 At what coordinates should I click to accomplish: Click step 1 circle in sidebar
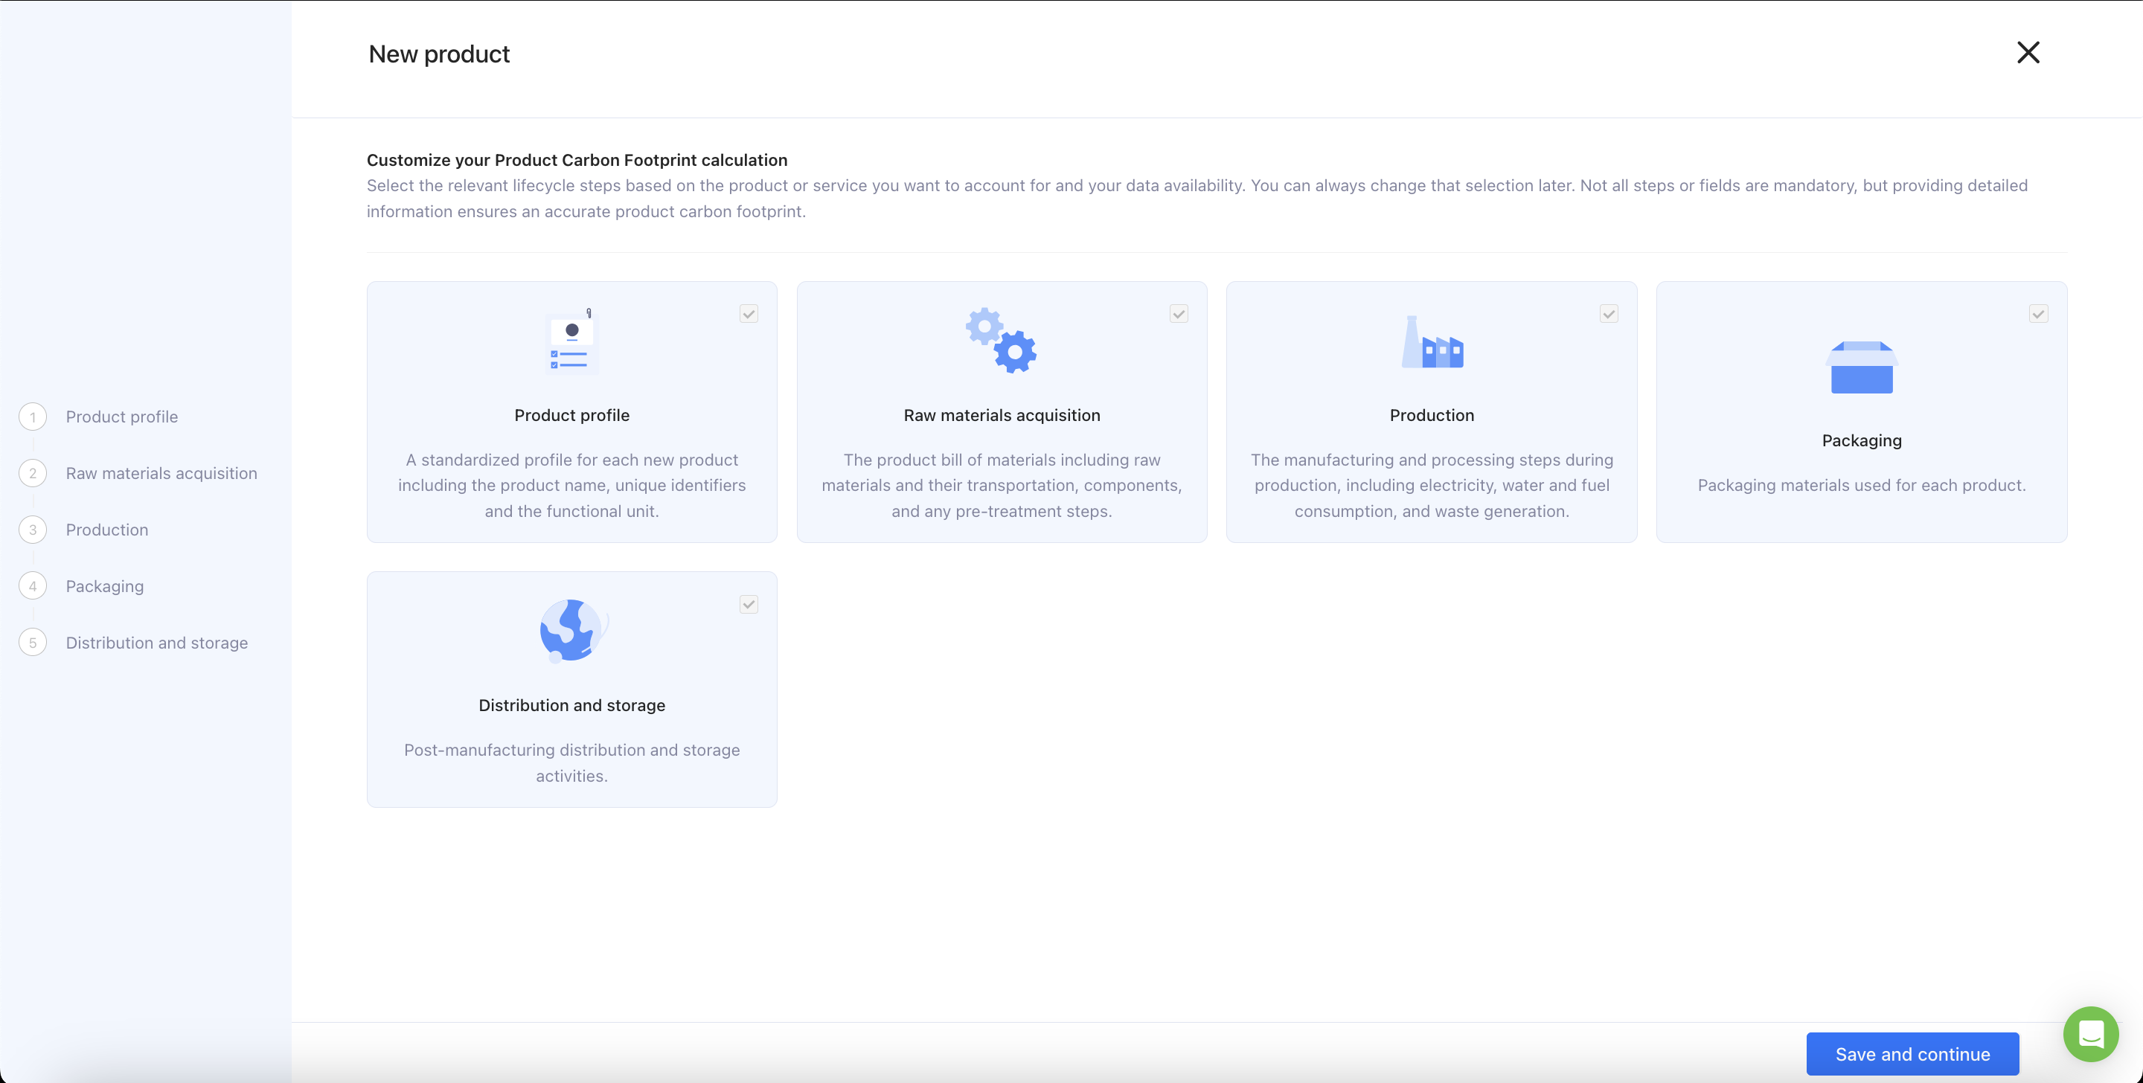pos(33,417)
